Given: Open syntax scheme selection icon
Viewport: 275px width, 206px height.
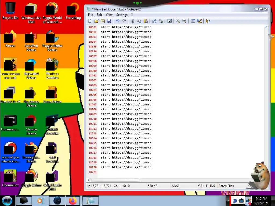Looking at the screenshot, I should click(x=193, y=21).
